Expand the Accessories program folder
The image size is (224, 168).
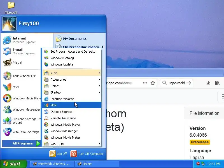(x=72, y=80)
